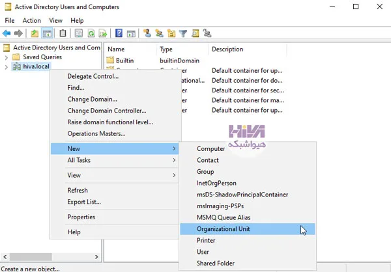Open the Help menu in menu bar
This screenshot has width=391, height=272.
coord(77,20)
